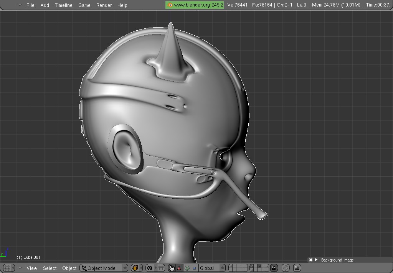Open the View menu in 3D header
This screenshot has height=273, width=393.
coord(32,268)
